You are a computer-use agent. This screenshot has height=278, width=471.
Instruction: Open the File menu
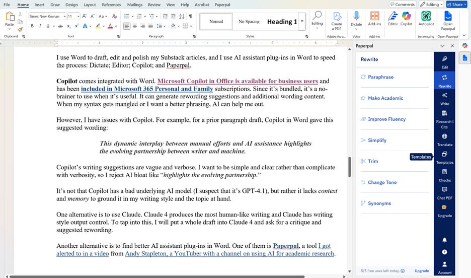(x=7, y=5)
